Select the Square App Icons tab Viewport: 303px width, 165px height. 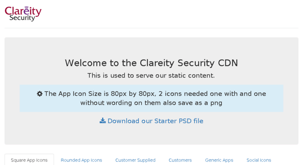[x=29, y=160]
